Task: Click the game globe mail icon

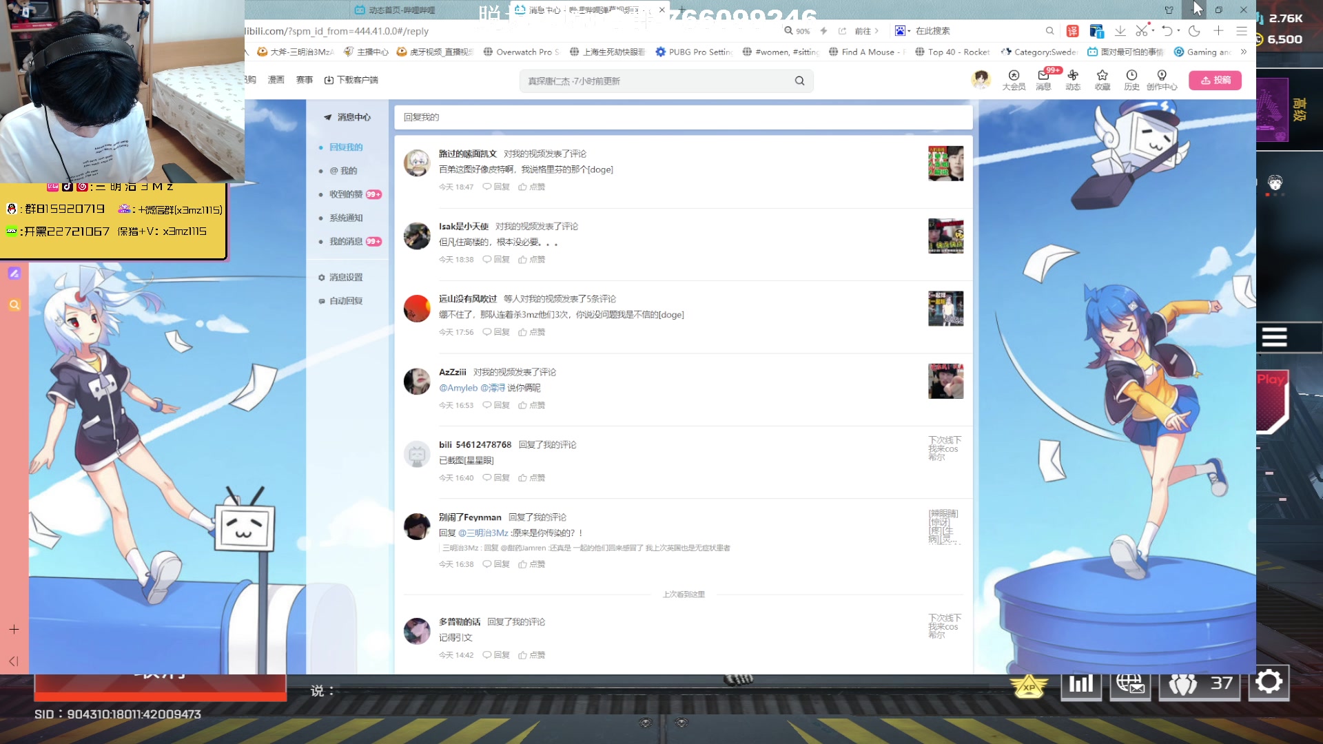Action: pos(1130,683)
